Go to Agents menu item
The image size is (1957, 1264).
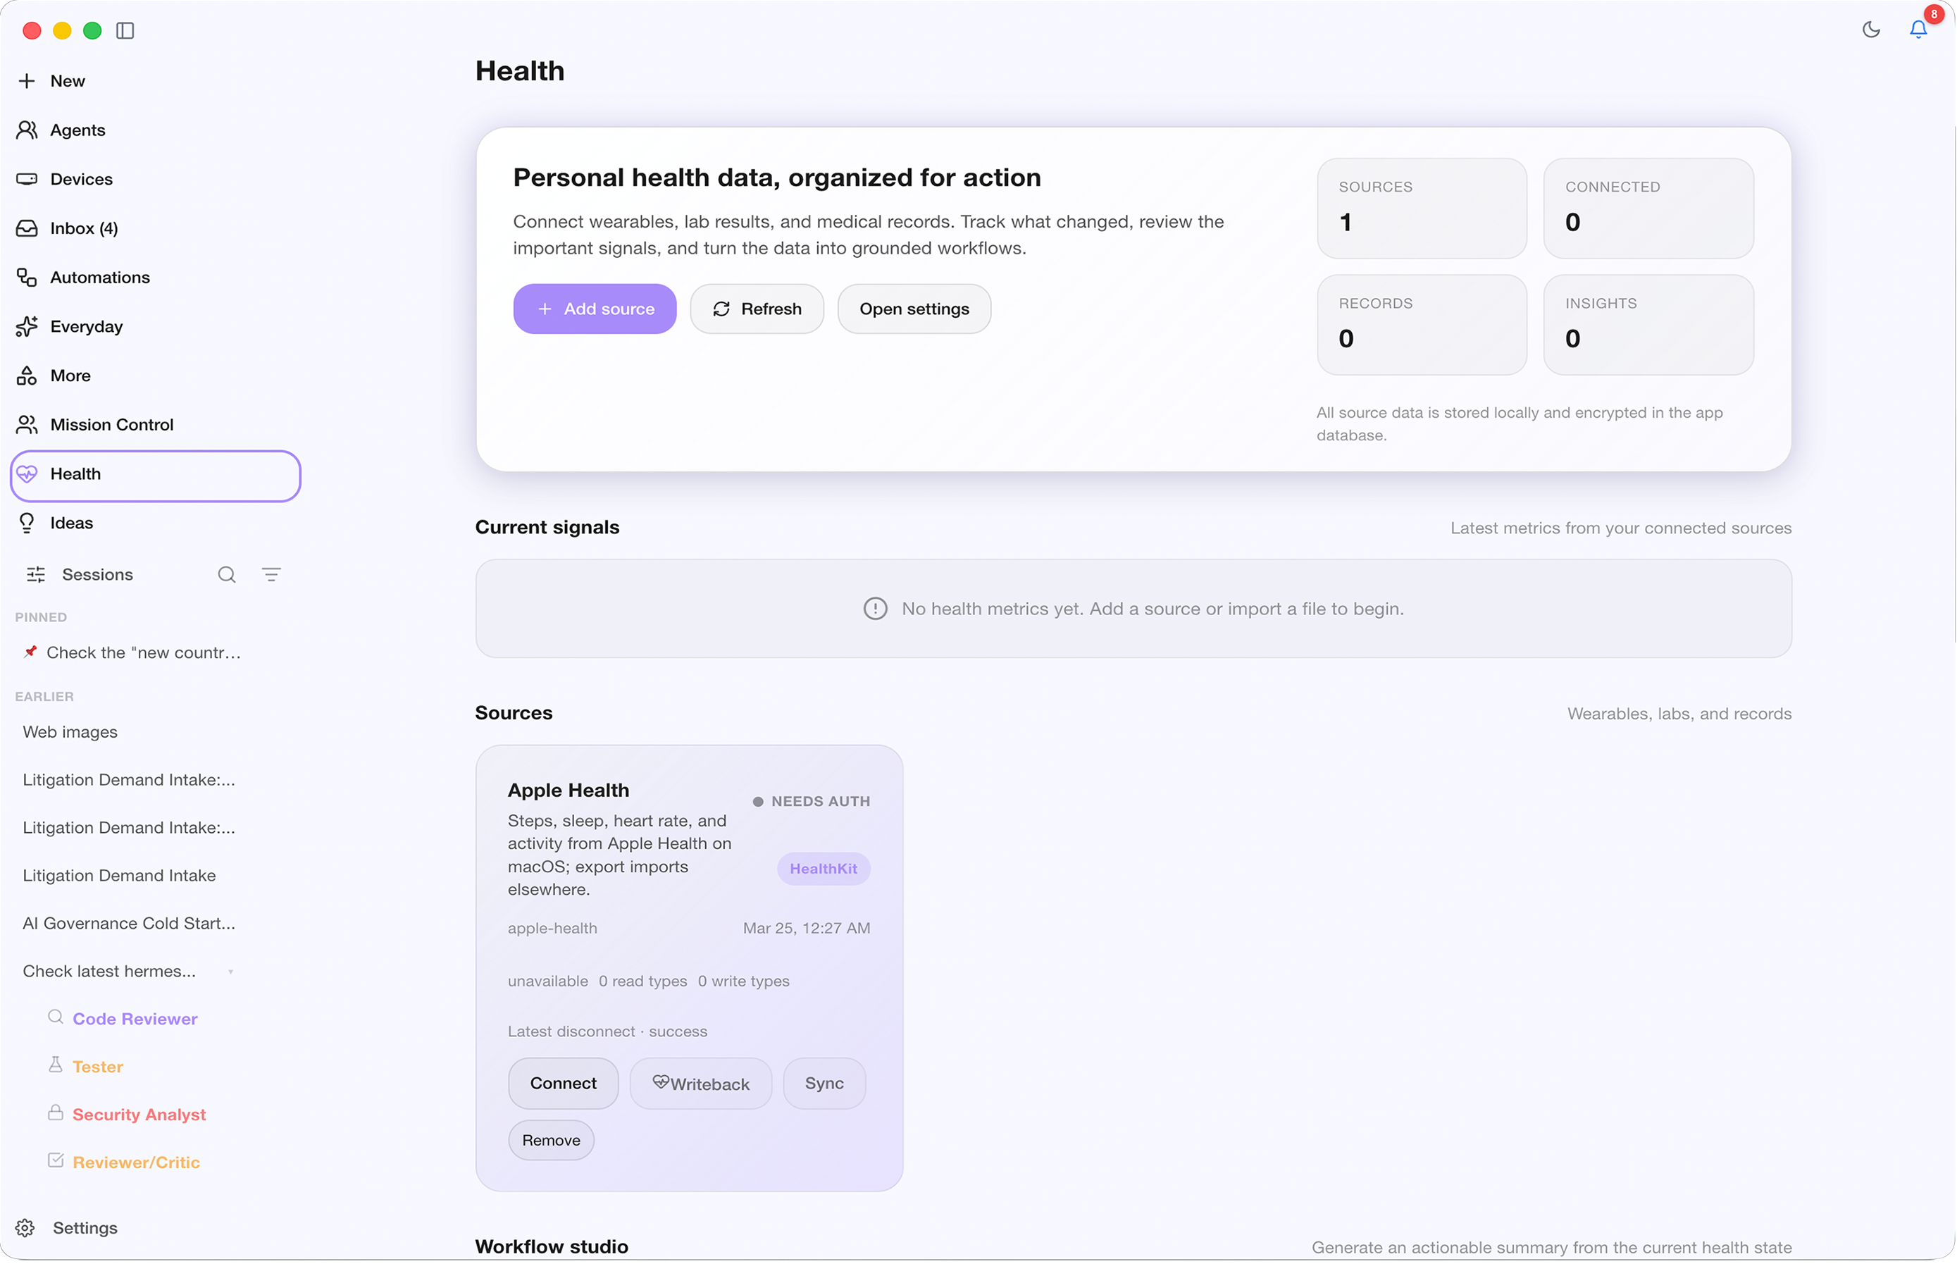coord(78,130)
